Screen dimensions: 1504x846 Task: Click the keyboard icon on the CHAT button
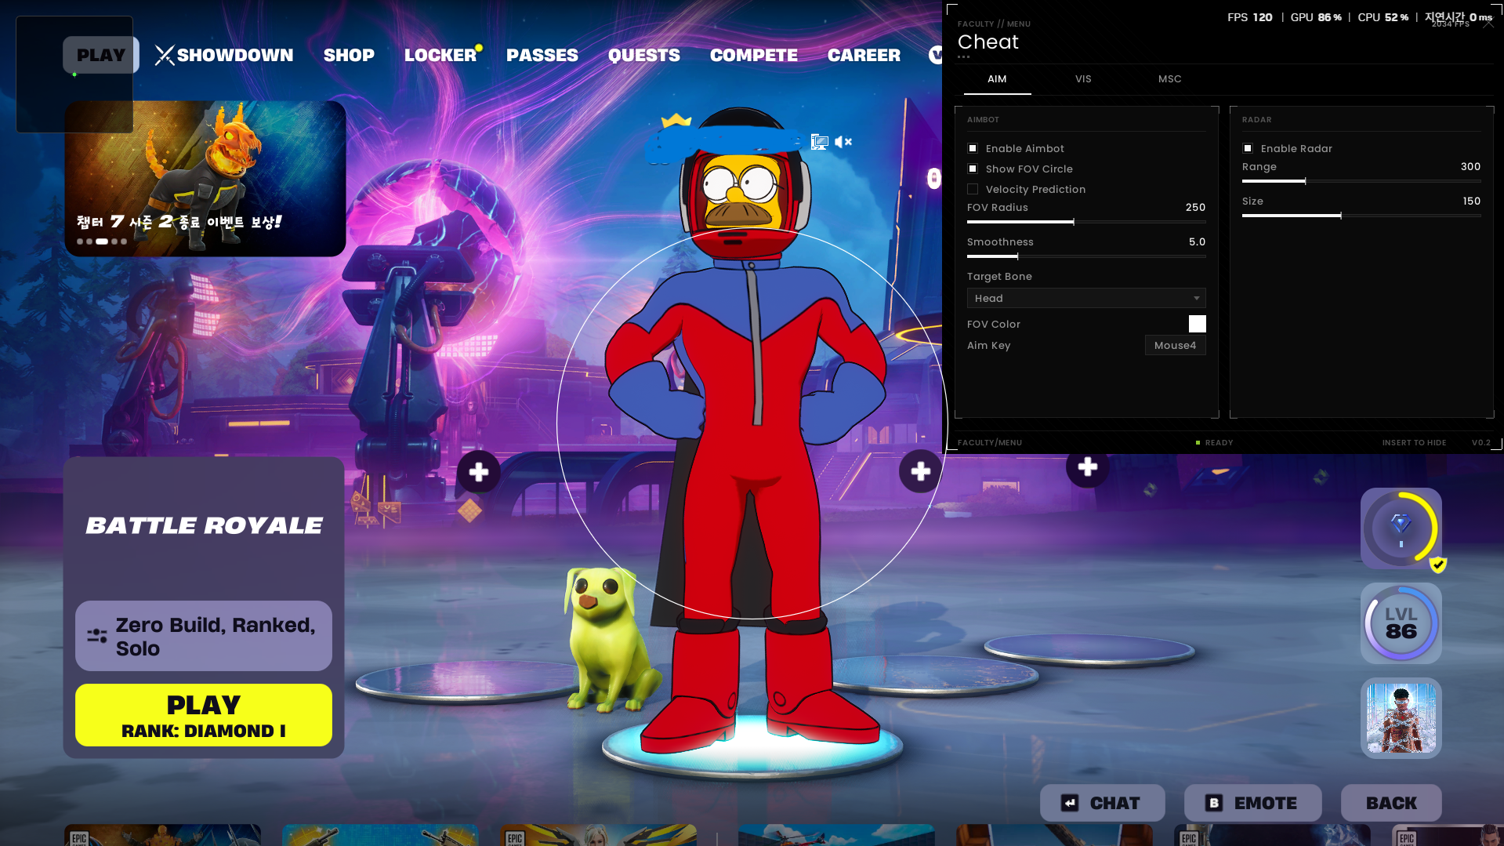1070,803
